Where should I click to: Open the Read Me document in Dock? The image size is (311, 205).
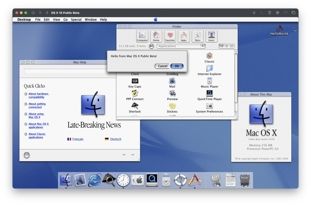point(230,180)
